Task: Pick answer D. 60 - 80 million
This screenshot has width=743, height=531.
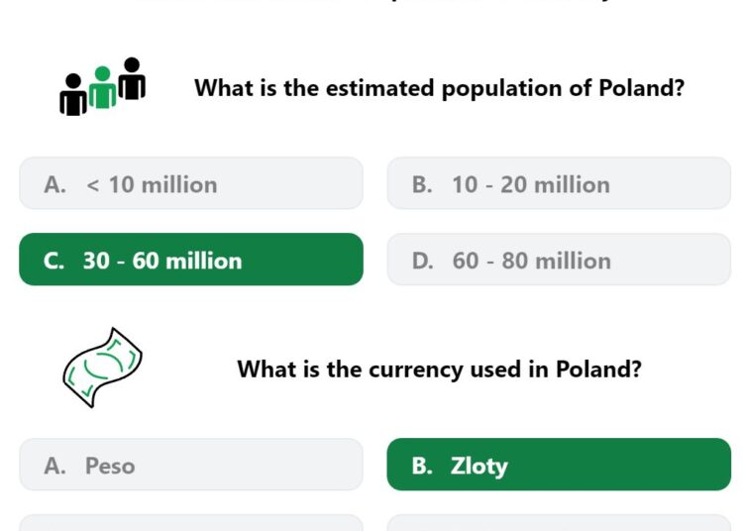Action: [559, 260]
